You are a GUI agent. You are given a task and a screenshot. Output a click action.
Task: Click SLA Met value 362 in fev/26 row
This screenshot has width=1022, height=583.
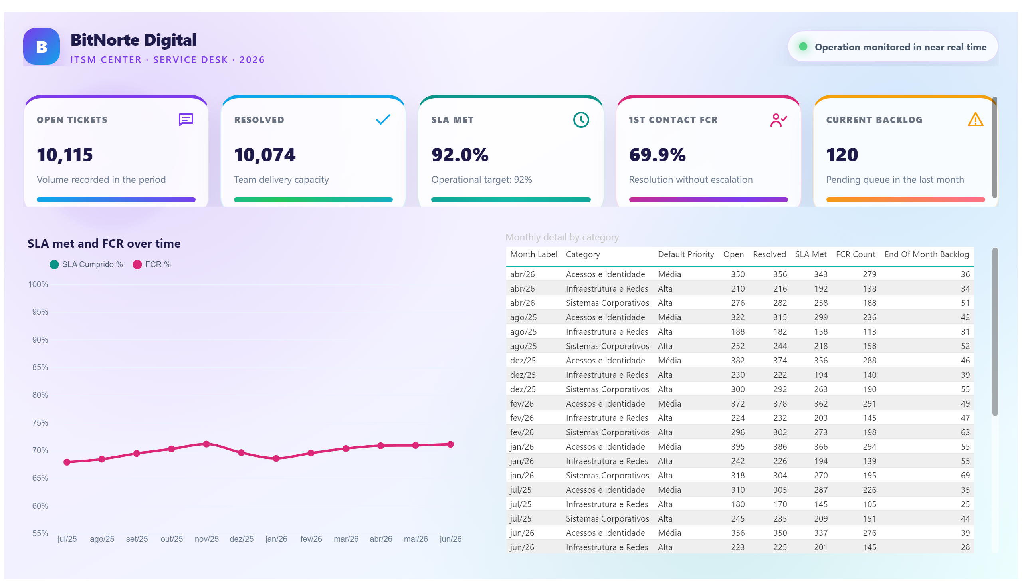pyautogui.click(x=820, y=404)
